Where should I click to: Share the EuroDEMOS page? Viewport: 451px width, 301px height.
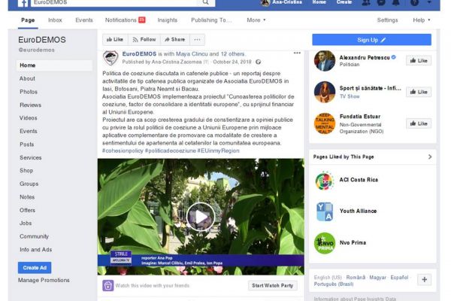pos(175,40)
